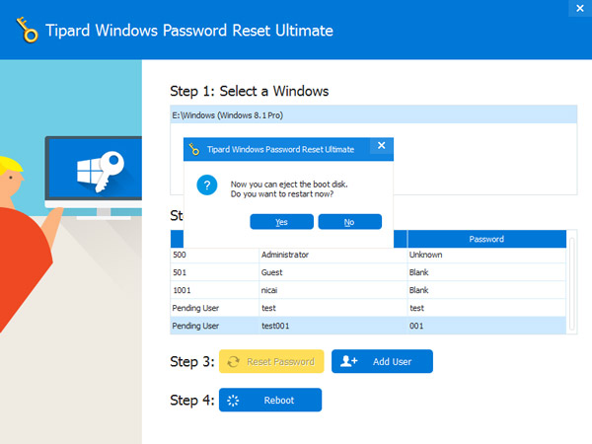592x444 pixels.
Task: Click the small key icon in dialog title
Action: (194, 149)
